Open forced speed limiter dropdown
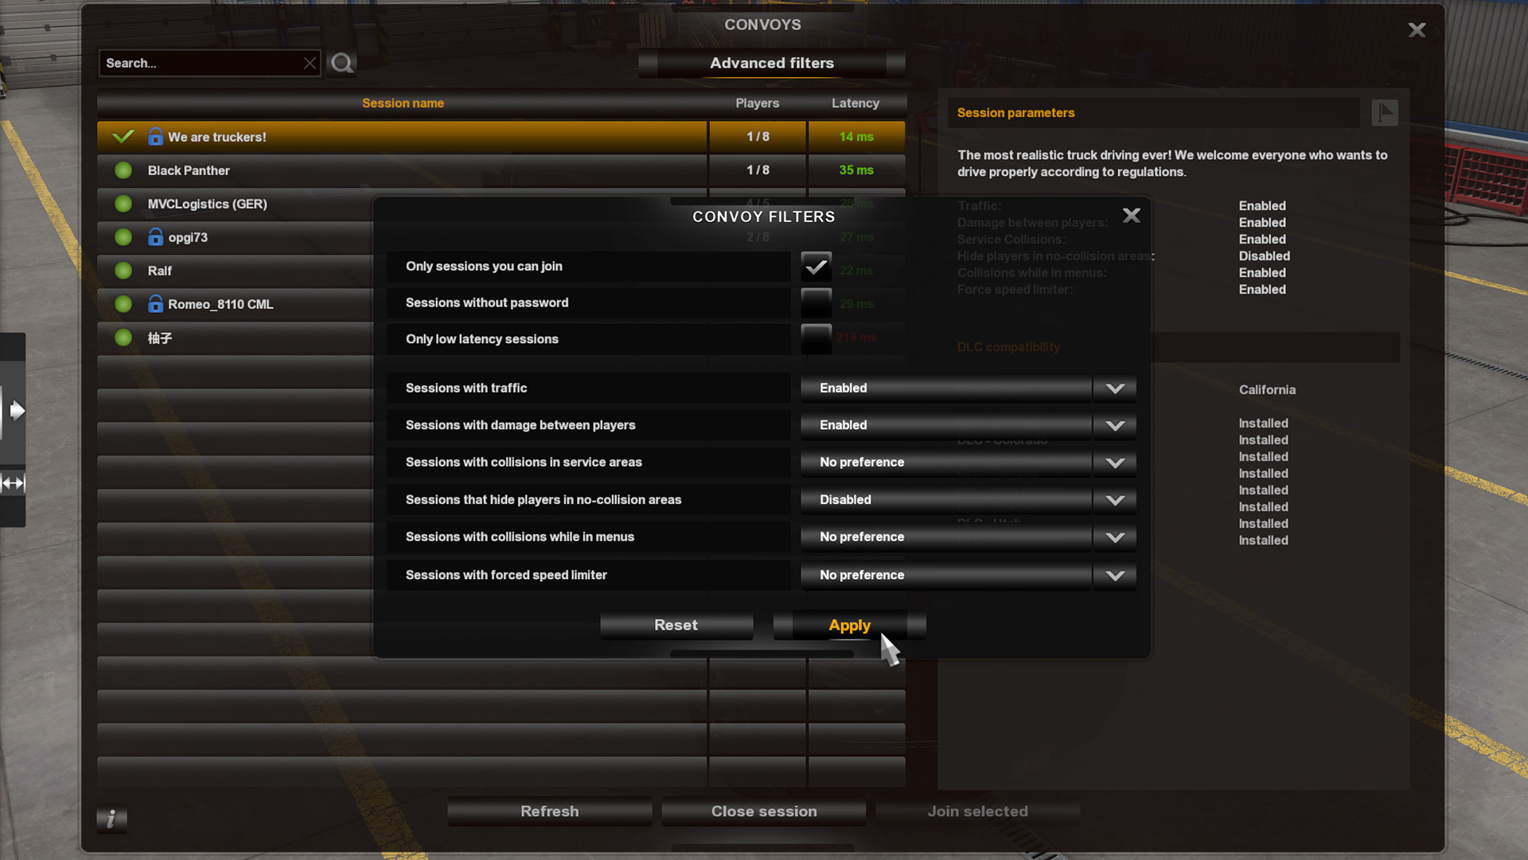This screenshot has height=860, width=1528. pos(968,575)
